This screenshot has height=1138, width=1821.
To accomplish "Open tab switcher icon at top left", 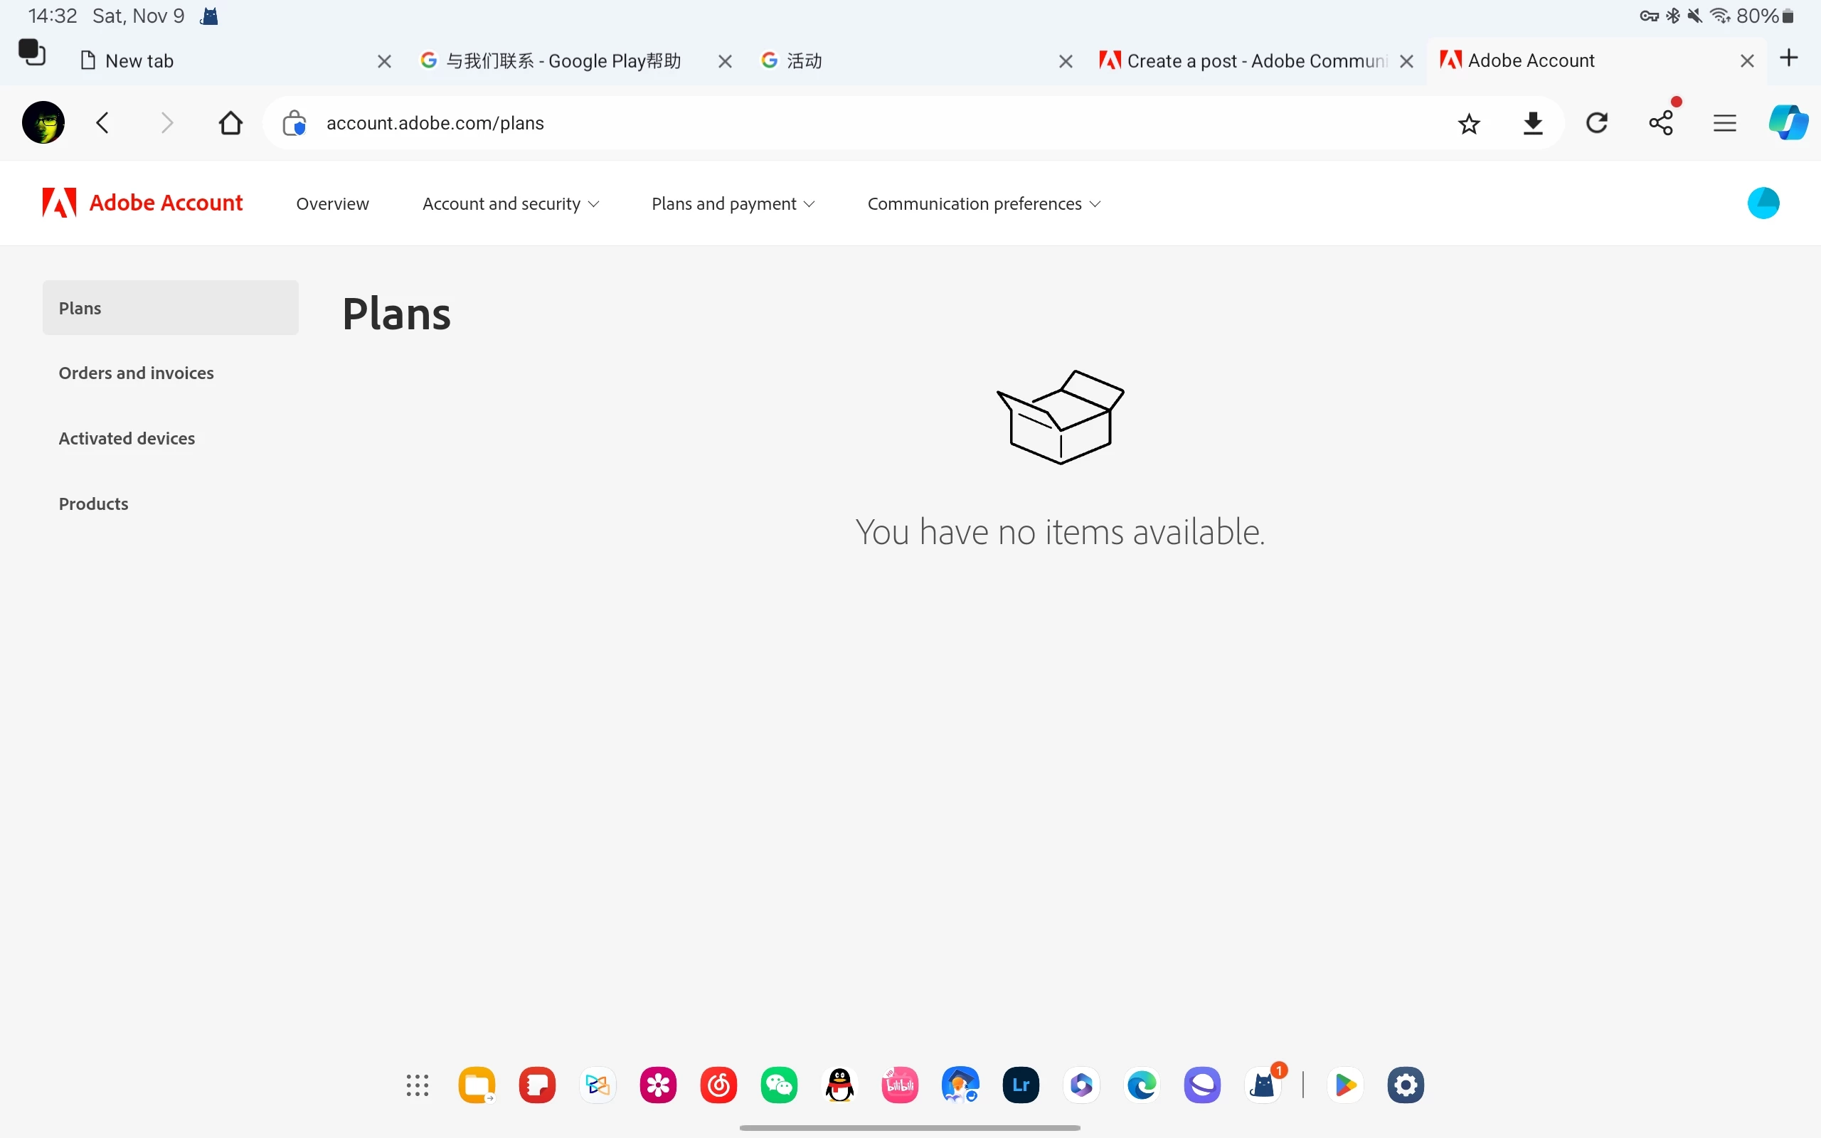I will [x=31, y=53].
